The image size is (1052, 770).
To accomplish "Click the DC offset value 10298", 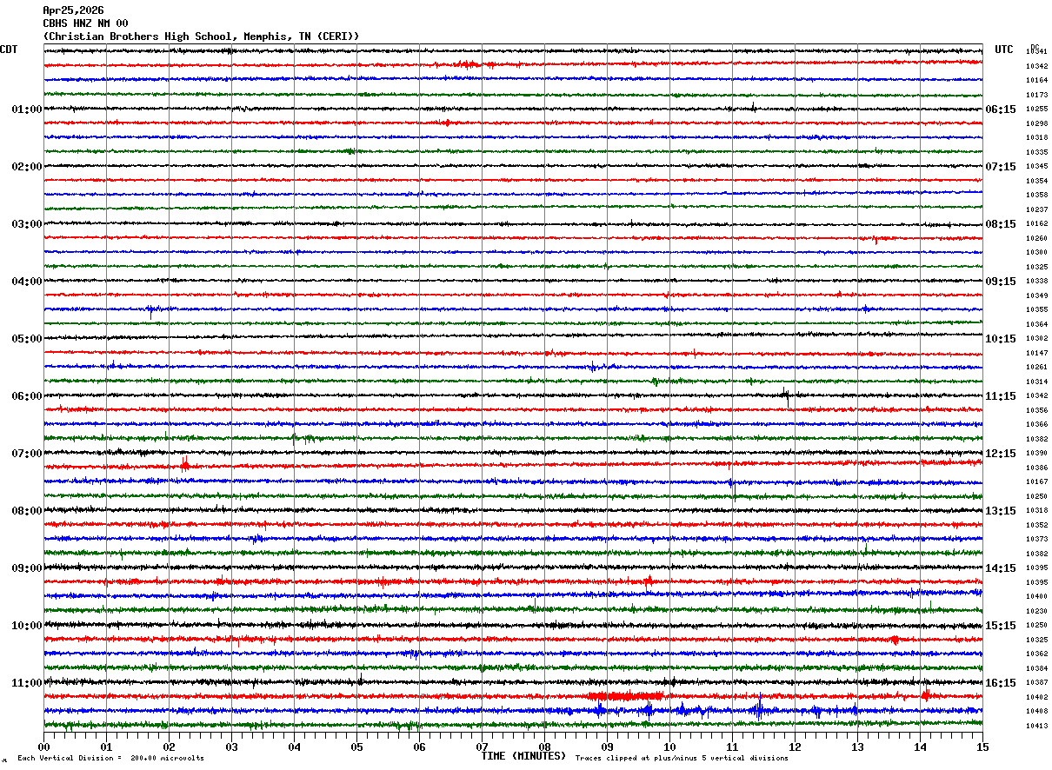I will coord(1036,123).
